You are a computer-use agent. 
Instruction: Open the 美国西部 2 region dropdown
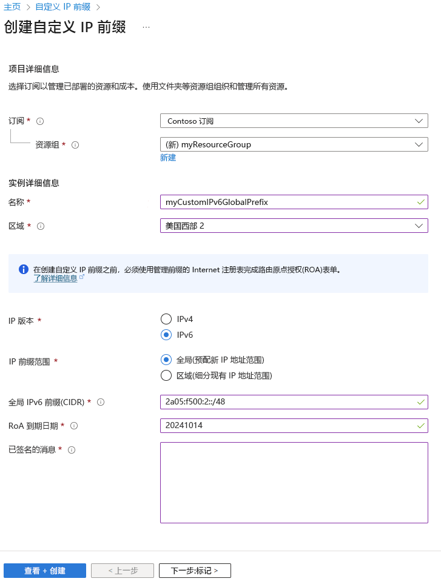click(294, 226)
